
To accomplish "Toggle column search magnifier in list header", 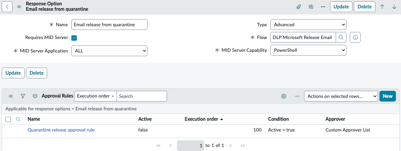I will tap(18, 119).
